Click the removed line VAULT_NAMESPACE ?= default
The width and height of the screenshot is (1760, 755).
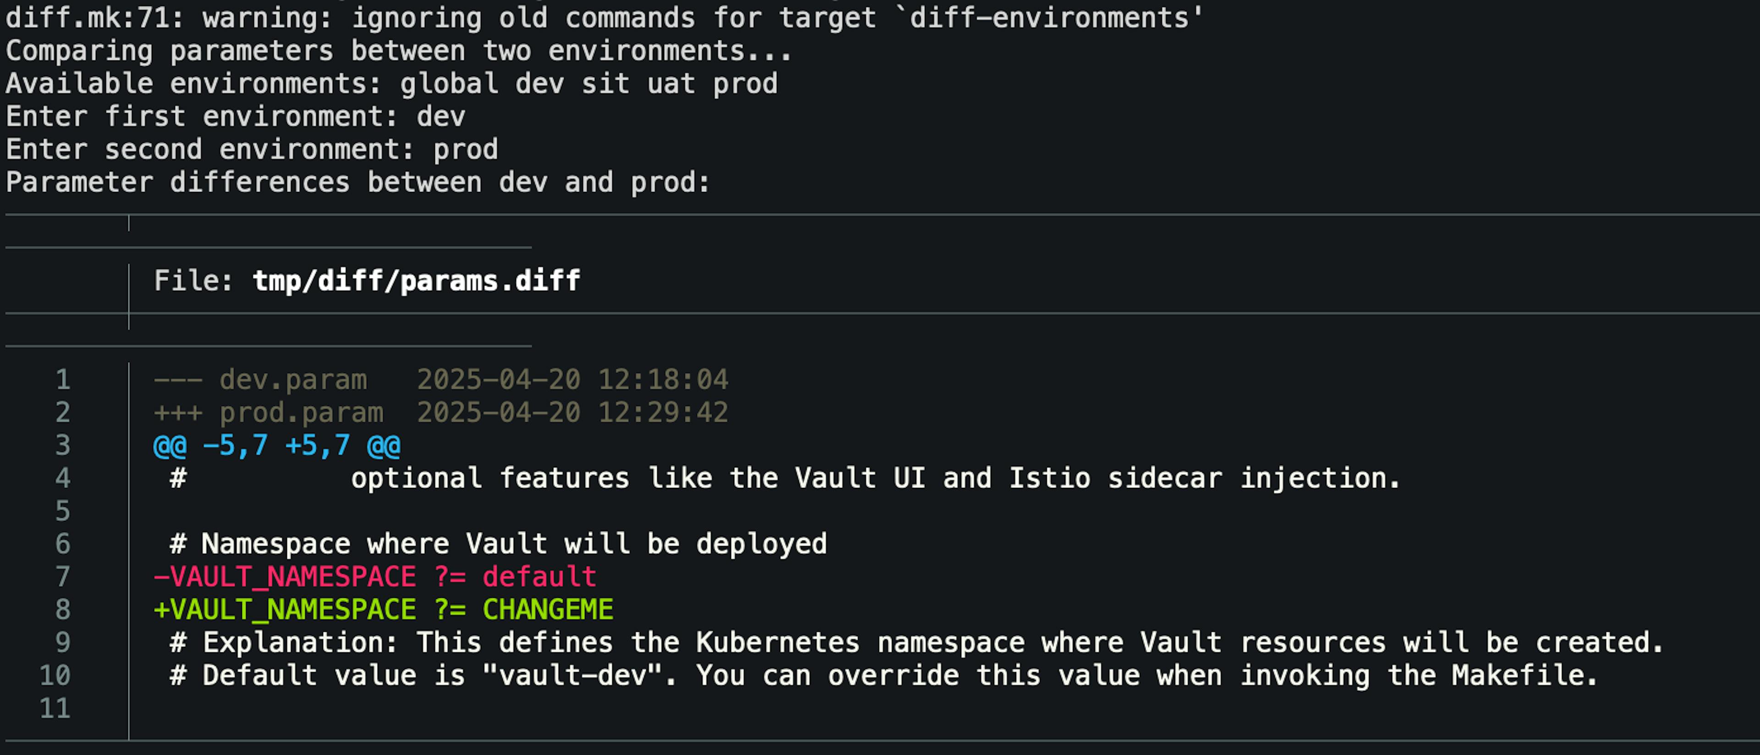375,576
